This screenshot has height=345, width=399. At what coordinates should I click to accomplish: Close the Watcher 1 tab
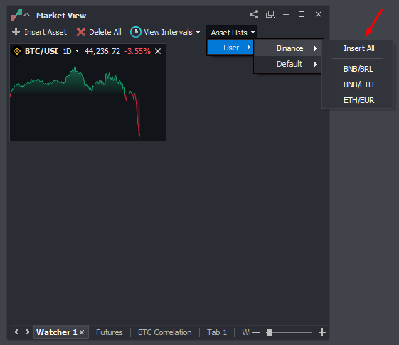(82, 332)
